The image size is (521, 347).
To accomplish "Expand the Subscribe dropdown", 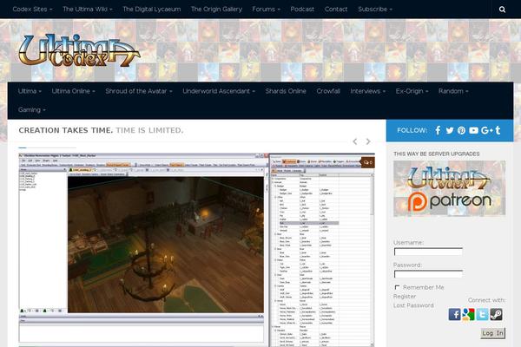I will (375, 10).
